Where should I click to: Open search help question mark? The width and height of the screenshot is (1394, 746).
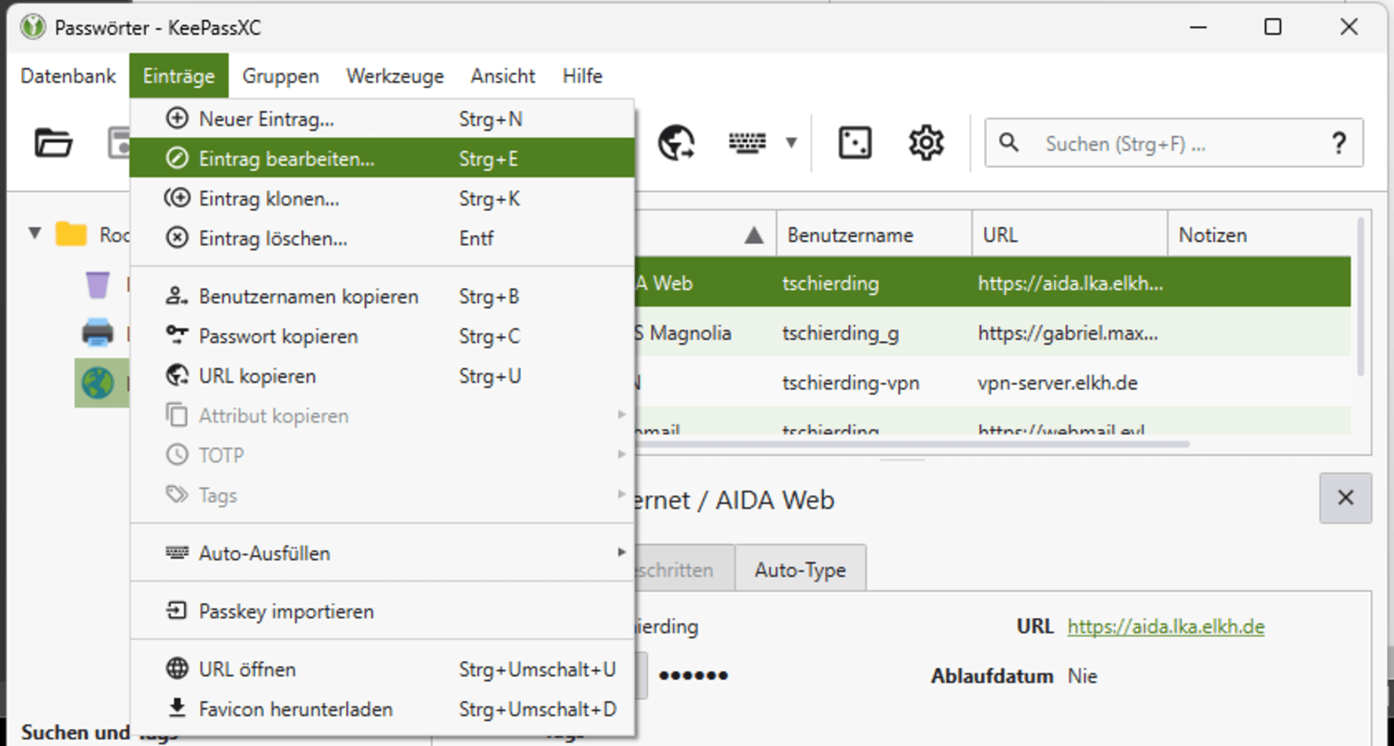click(x=1339, y=143)
